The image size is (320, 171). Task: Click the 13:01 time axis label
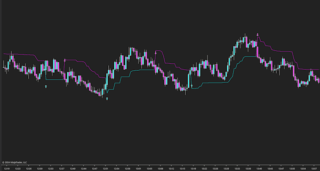point(138,169)
